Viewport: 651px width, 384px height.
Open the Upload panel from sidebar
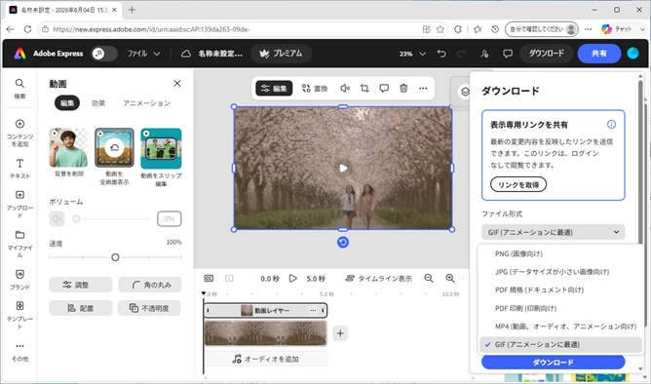click(x=19, y=205)
